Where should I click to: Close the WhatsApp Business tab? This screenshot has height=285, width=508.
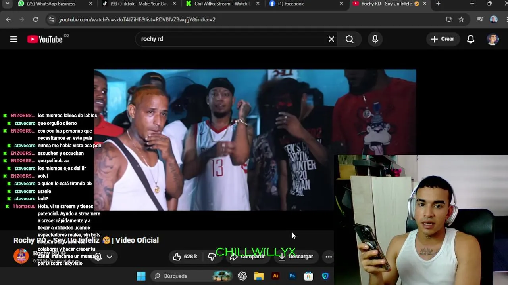click(90, 4)
